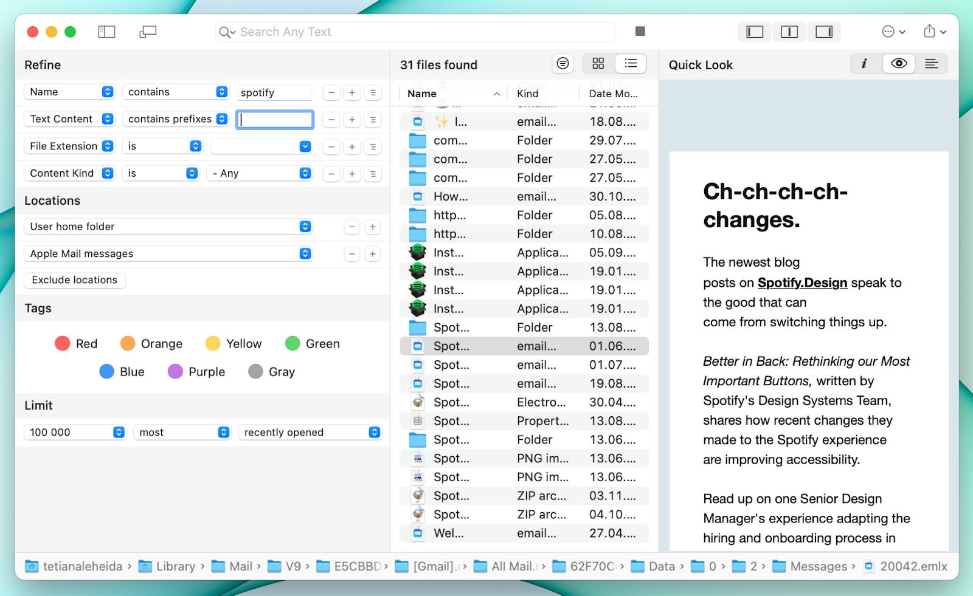This screenshot has height=596, width=973.
Task: Remove User home folder location with minus
Action: [x=352, y=227]
